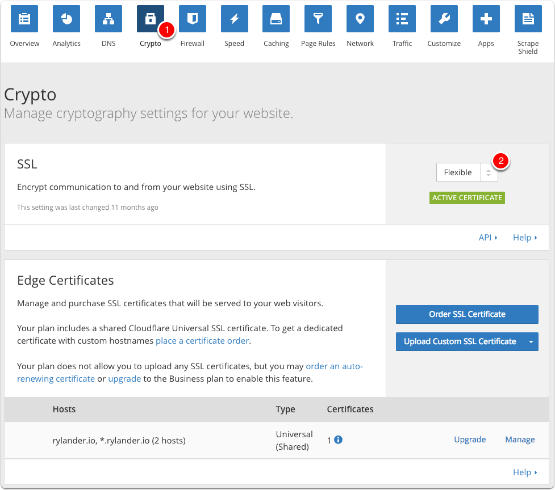Click Order SSL Certificate button
Viewport: 555px width, 490px height.
467,314
